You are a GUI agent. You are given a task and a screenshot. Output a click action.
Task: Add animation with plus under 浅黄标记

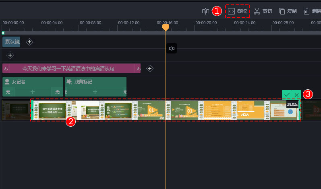pos(95,92)
